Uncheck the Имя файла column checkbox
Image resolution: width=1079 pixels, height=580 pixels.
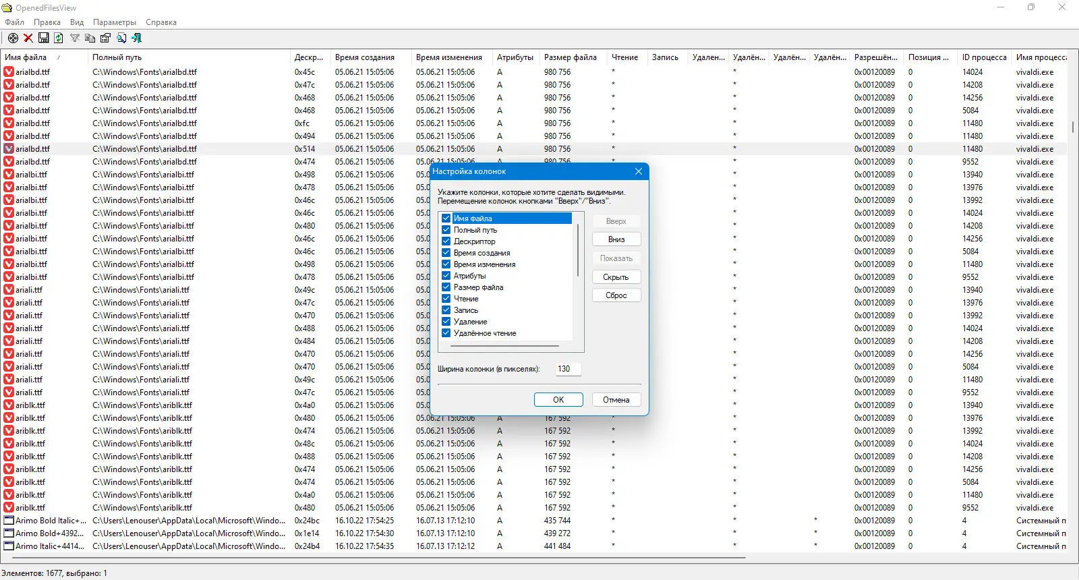pyautogui.click(x=446, y=219)
